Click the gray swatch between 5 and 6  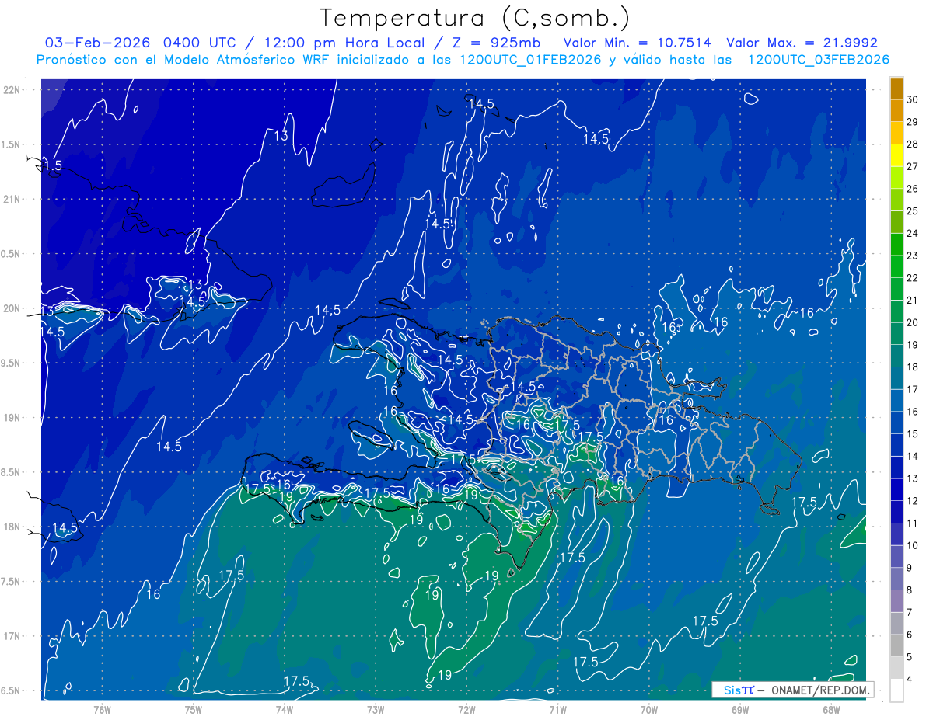(896, 646)
